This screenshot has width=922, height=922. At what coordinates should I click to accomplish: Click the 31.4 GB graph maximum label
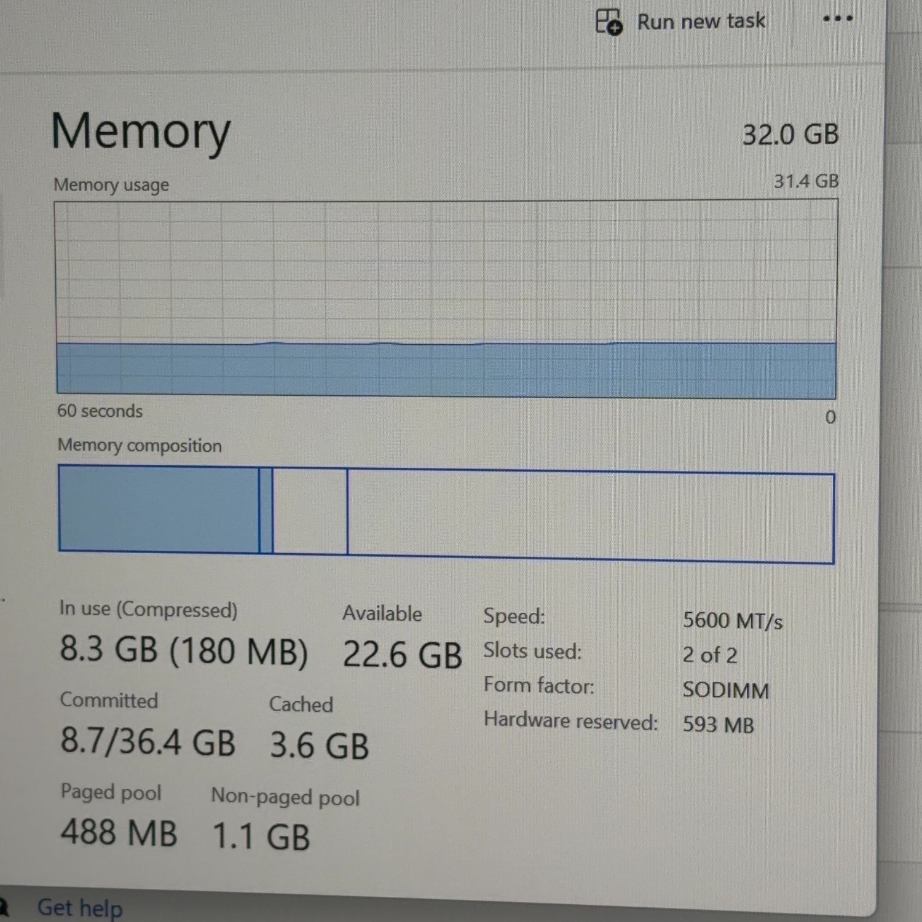click(x=806, y=181)
